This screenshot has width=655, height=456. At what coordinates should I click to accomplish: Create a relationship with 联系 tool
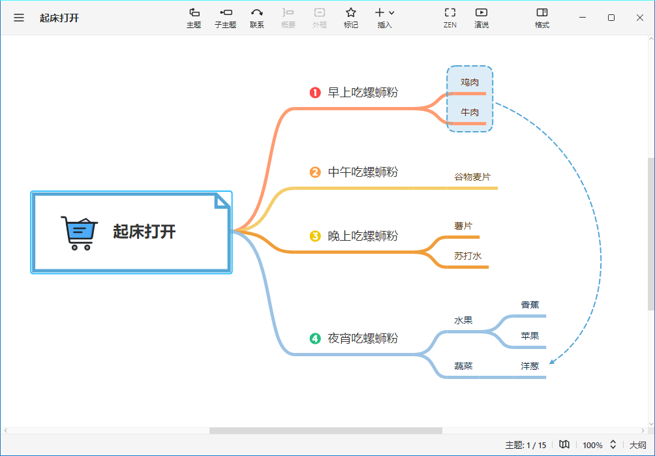click(x=257, y=17)
